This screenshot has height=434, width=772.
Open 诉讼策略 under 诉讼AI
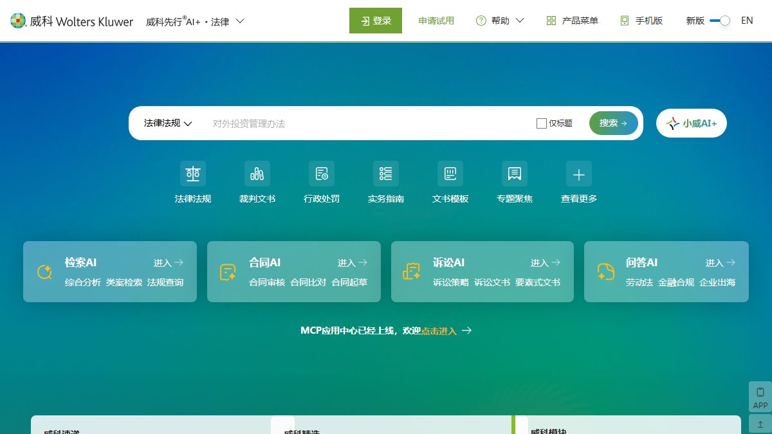point(451,282)
